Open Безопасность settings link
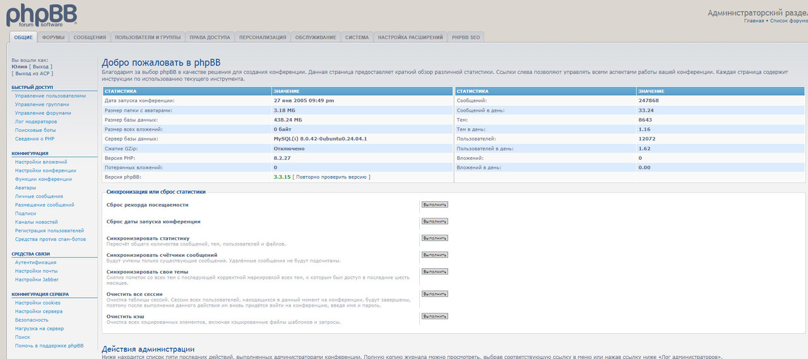The image size is (808, 359). click(32, 320)
